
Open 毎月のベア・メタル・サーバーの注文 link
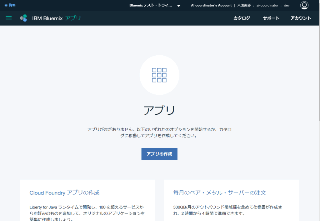tap(220, 193)
